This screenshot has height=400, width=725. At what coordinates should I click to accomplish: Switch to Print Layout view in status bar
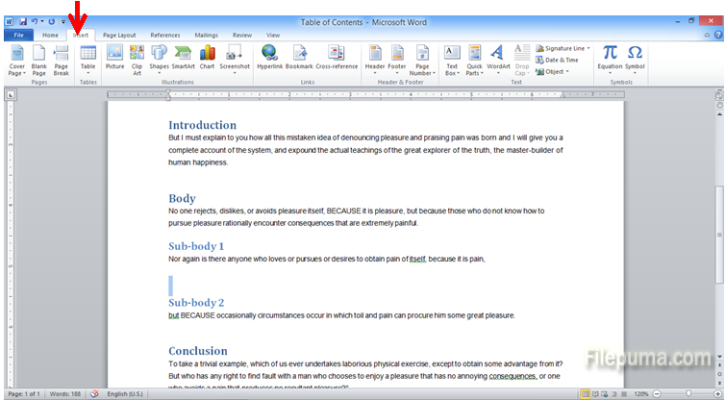coord(586,394)
